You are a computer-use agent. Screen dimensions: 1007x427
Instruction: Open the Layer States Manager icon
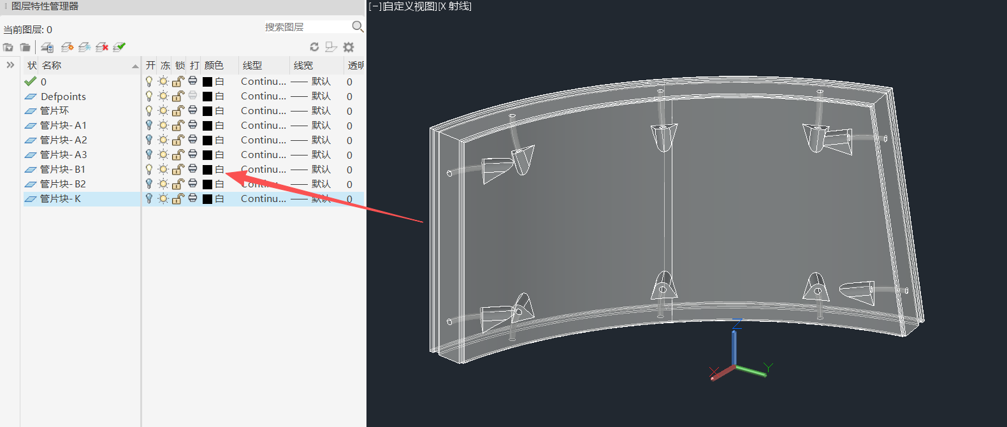[47, 47]
